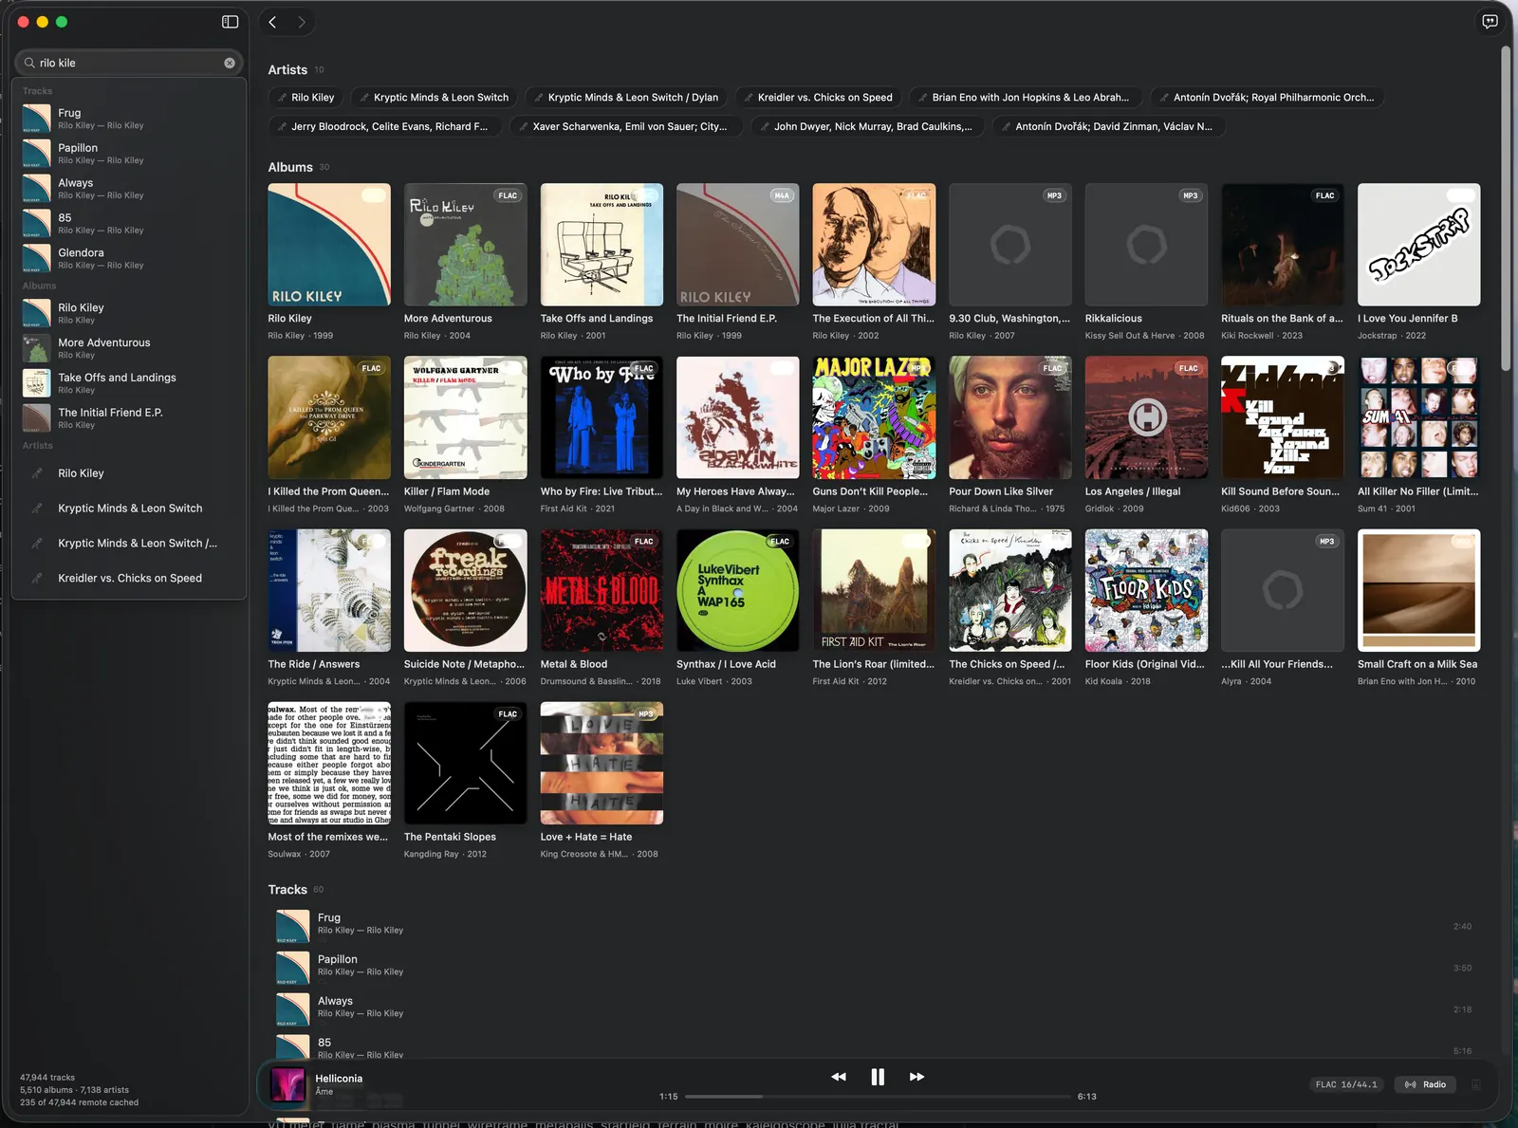
Task: Select track 85 in sidebar suggestions
Action: [x=129, y=224]
